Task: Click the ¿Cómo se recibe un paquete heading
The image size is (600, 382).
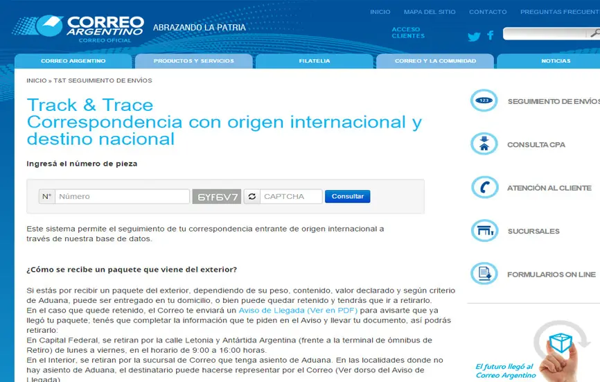Action: point(132,270)
